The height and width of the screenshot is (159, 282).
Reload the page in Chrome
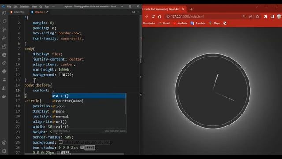pyautogui.click(x=153, y=16)
